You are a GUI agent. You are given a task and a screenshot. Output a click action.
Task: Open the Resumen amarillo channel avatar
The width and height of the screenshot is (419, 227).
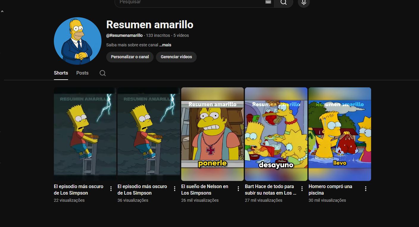click(77, 41)
